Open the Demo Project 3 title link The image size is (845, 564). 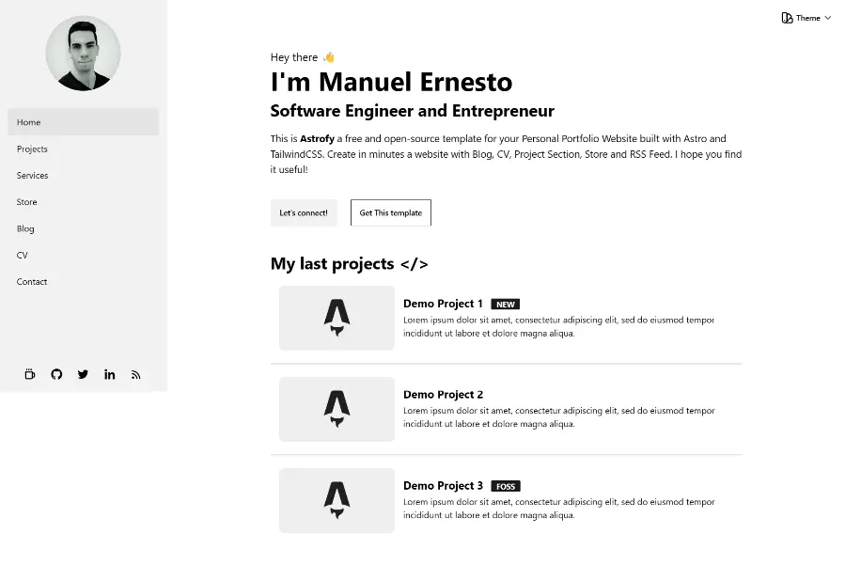(x=443, y=486)
